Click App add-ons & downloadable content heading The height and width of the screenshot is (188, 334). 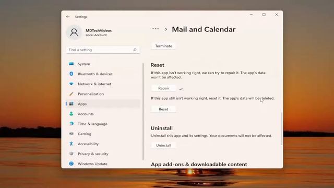point(199,164)
